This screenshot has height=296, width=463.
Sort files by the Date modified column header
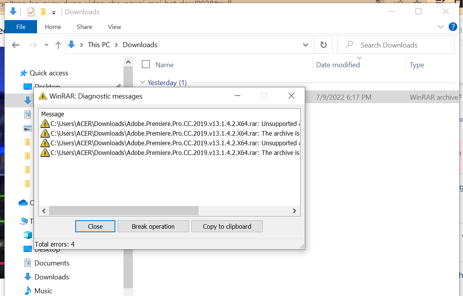coord(338,65)
